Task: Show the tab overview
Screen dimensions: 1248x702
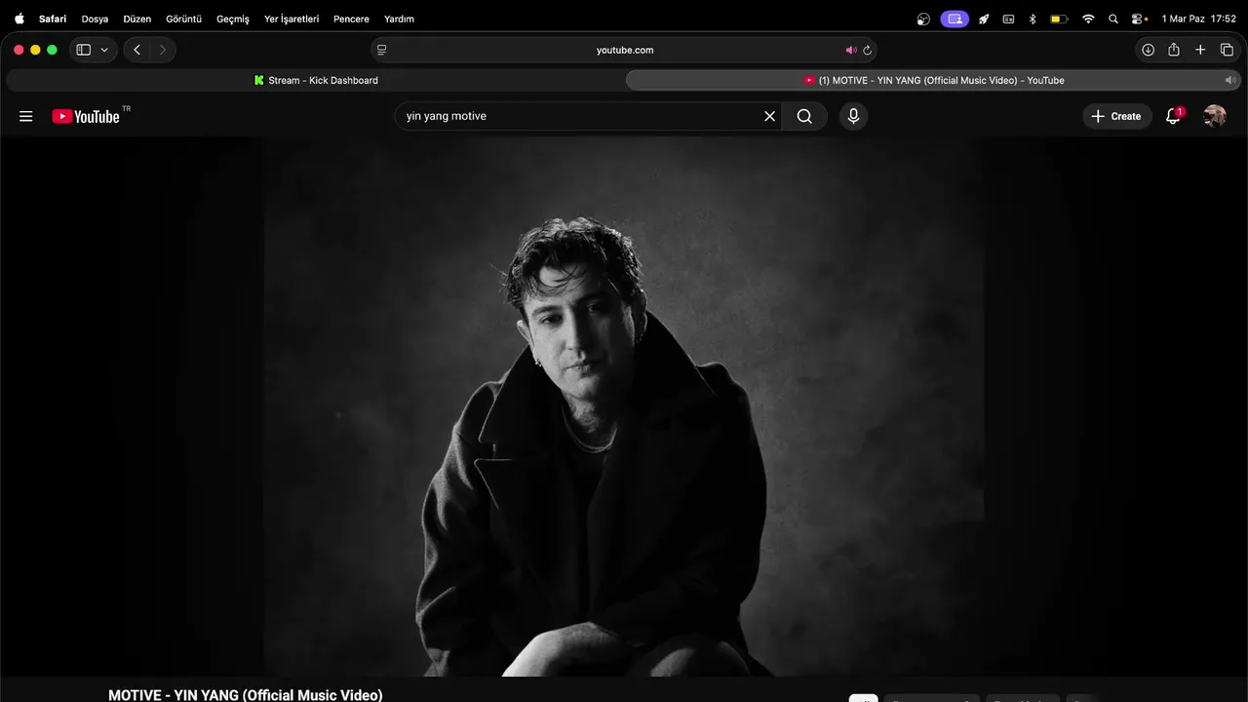Action: [x=1227, y=50]
